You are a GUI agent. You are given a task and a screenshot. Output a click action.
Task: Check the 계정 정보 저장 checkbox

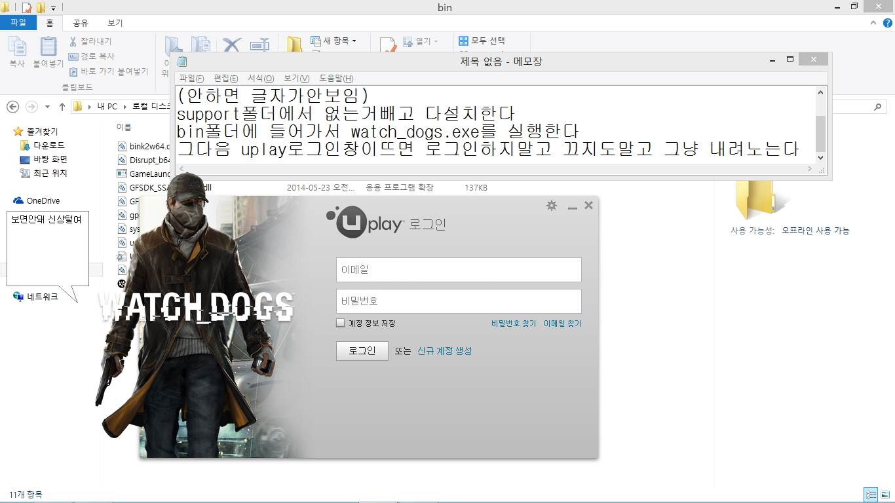coord(340,323)
